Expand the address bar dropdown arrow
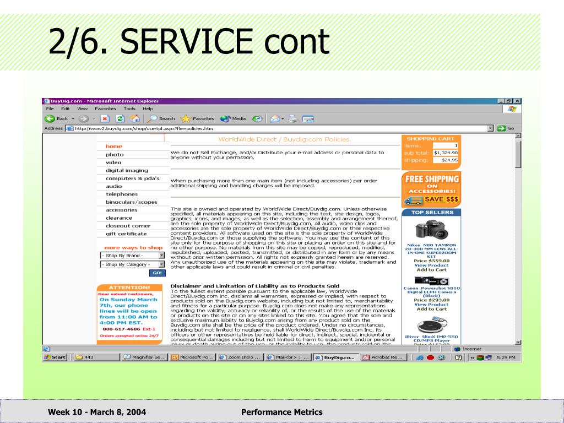 click(x=490, y=128)
